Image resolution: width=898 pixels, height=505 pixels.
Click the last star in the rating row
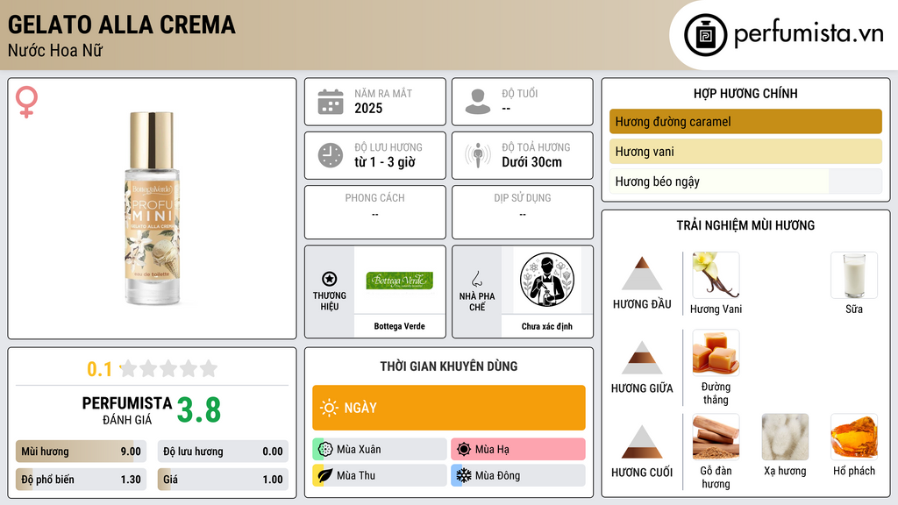point(209,368)
